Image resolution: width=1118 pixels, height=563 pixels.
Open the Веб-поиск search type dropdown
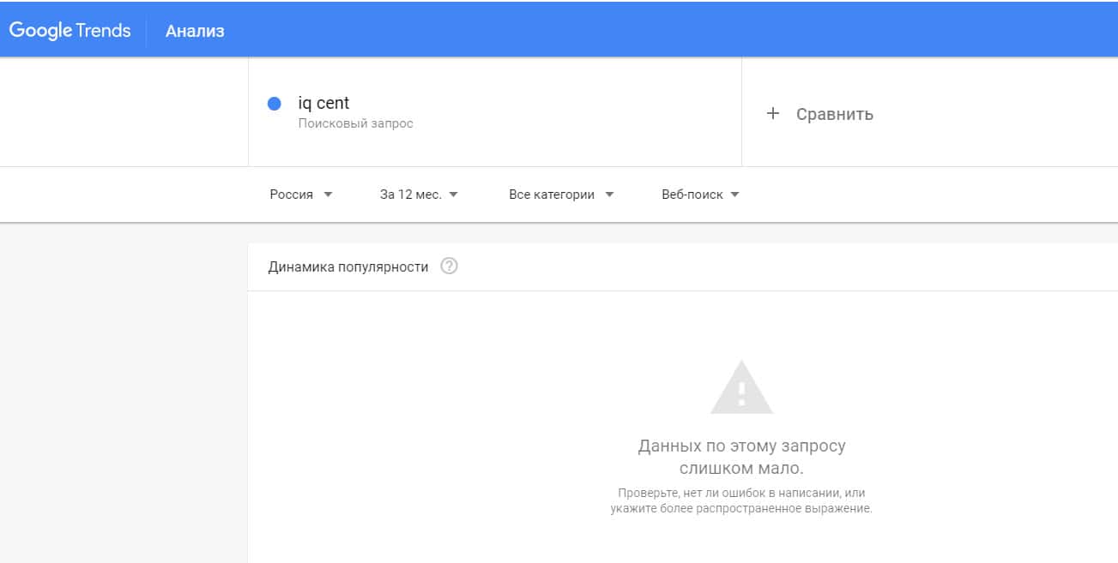click(x=692, y=195)
